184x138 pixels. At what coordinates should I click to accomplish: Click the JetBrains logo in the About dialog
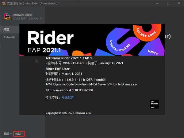click(x=154, y=104)
